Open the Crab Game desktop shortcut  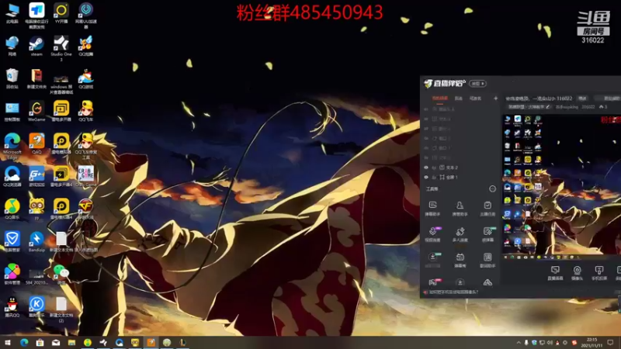pyautogui.click(x=85, y=176)
